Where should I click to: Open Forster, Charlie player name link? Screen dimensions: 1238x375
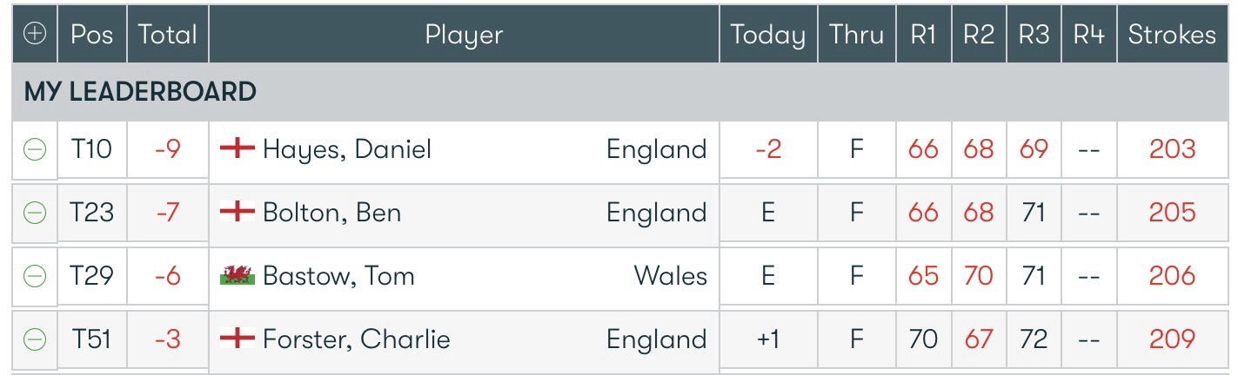[357, 339]
